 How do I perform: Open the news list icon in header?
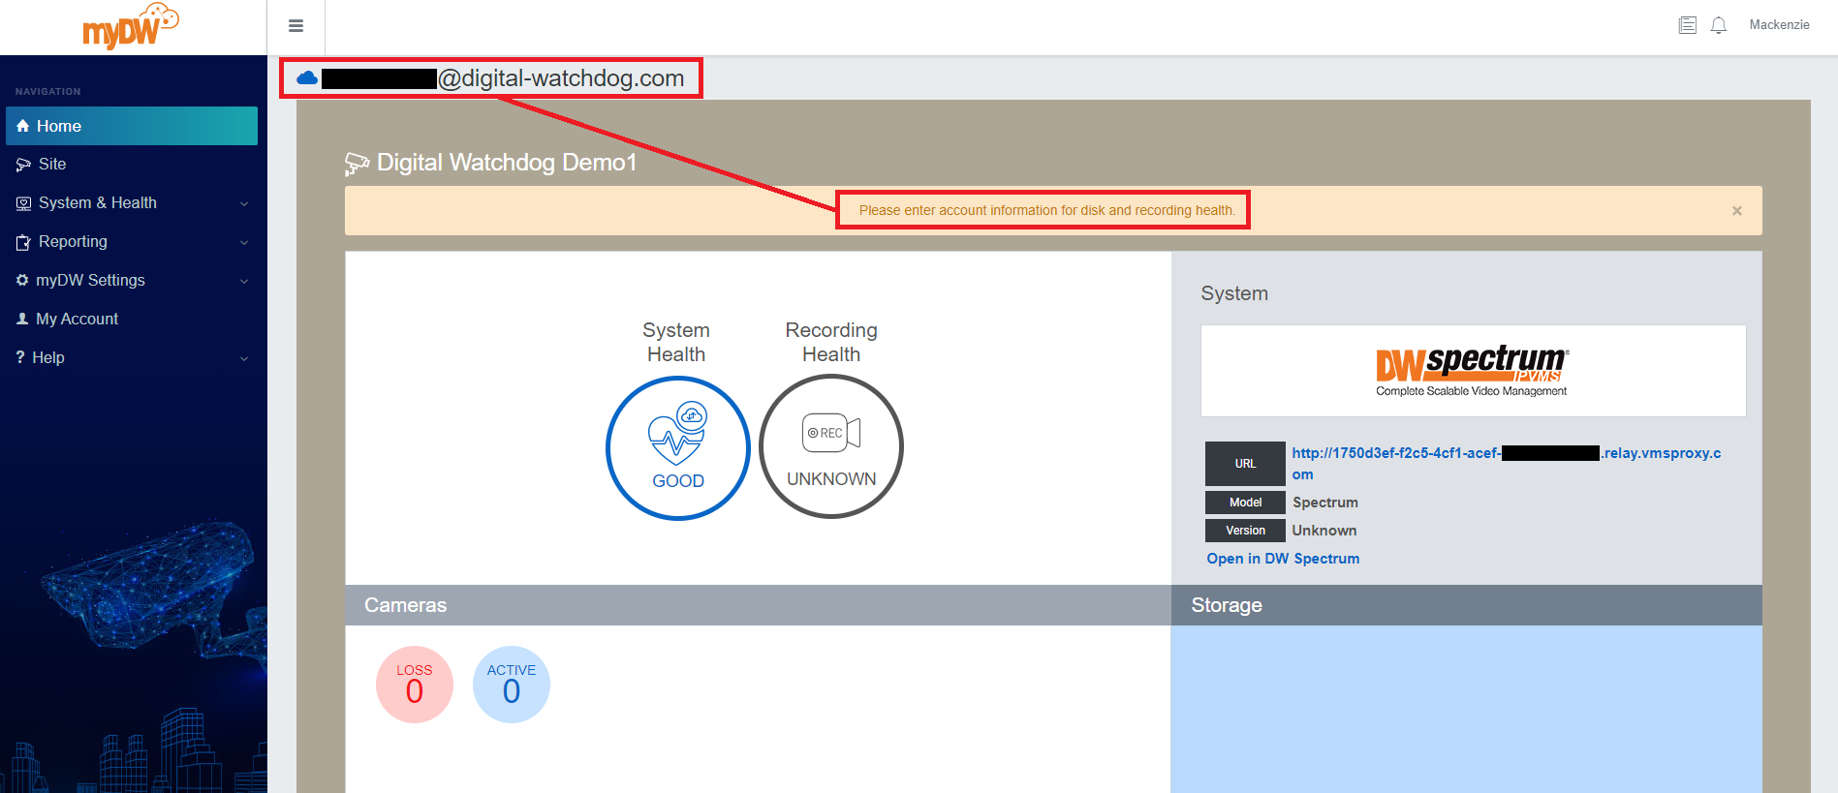click(1688, 25)
